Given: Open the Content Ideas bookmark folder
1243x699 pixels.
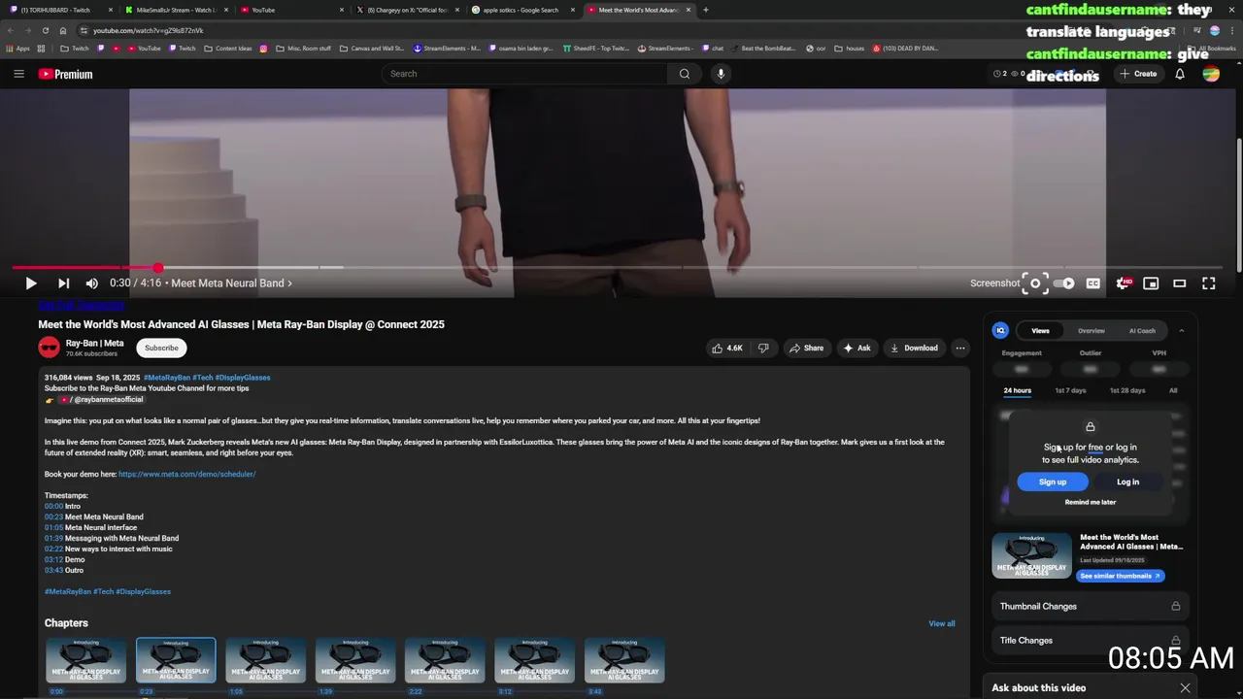Looking at the screenshot, I should pyautogui.click(x=228, y=48).
